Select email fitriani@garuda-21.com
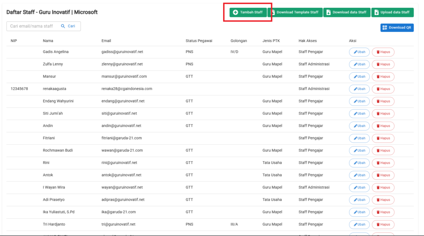 pyautogui.click(x=121, y=138)
